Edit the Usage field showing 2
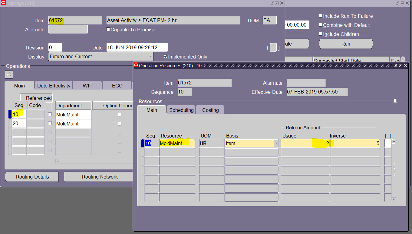 click(x=305, y=144)
